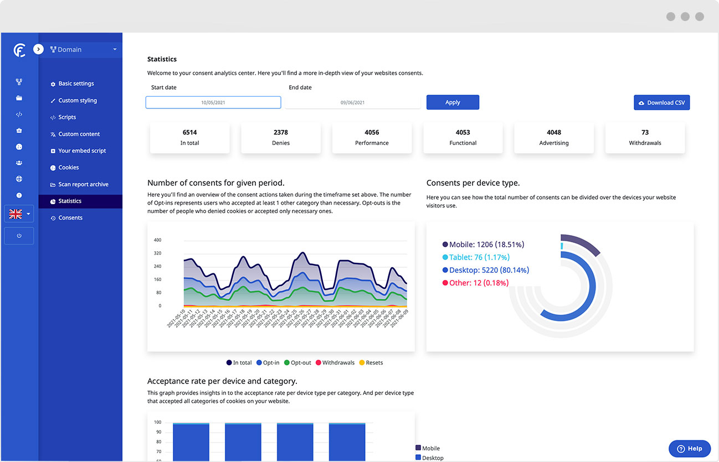The height and width of the screenshot is (462, 719).
Task: Click the Apply button
Action: [x=453, y=102]
